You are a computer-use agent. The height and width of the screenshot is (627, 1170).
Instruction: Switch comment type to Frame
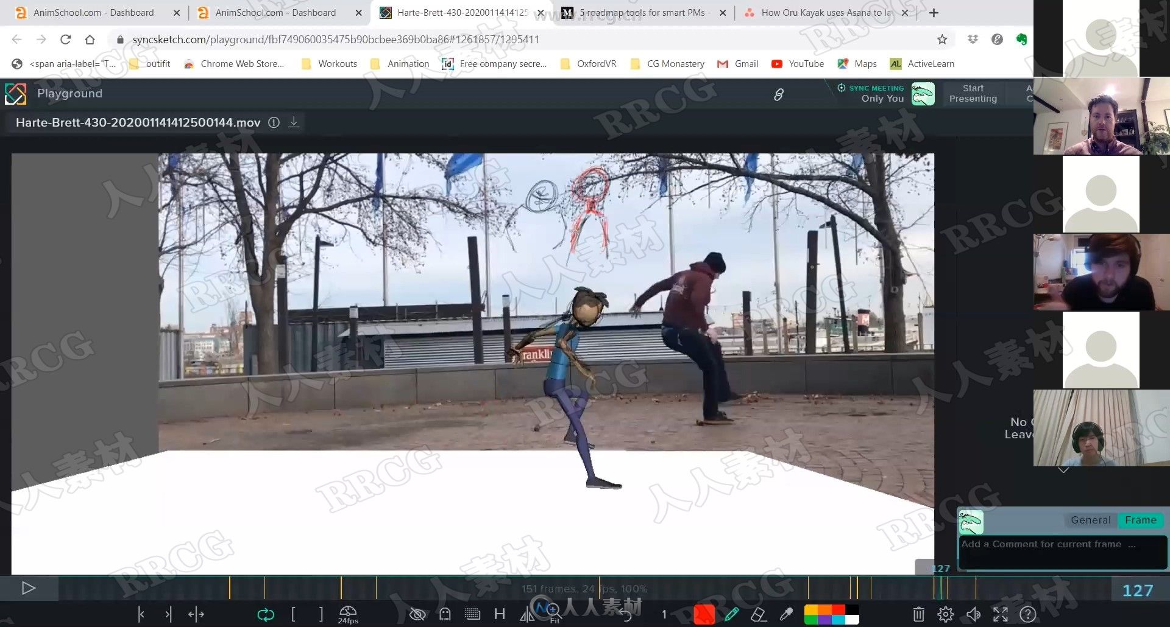[1141, 520]
